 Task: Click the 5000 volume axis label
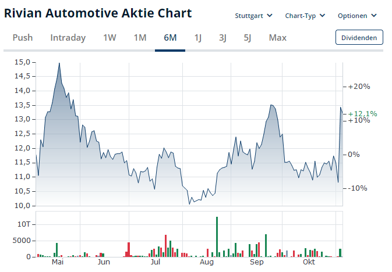[x=22, y=241]
